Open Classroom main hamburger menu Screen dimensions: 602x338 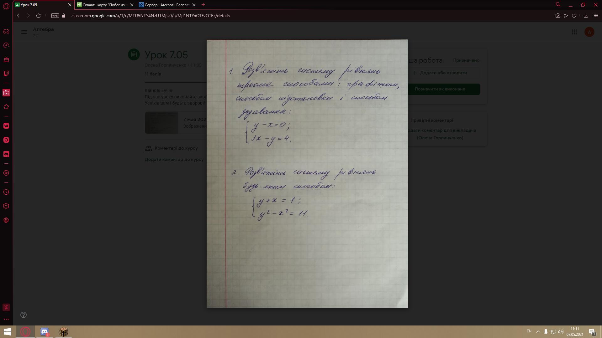tap(24, 32)
